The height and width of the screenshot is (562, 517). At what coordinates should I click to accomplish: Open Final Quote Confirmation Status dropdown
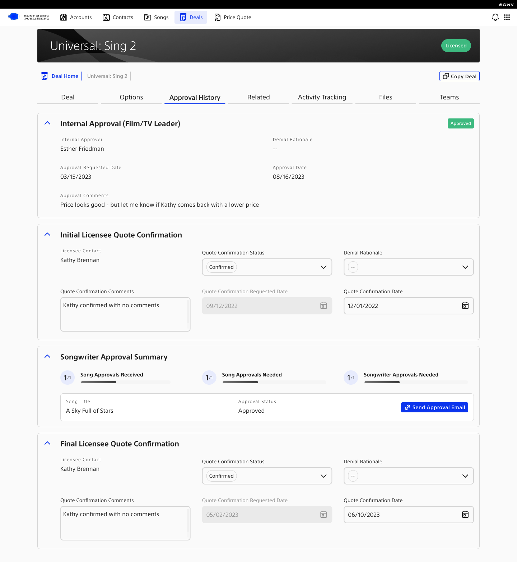click(267, 476)
